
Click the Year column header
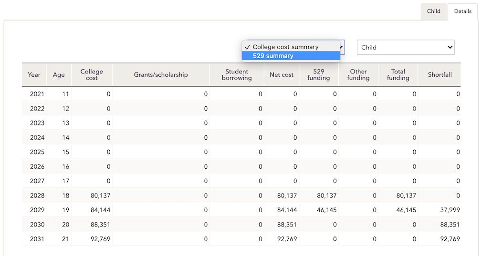(x=34, y=75)
